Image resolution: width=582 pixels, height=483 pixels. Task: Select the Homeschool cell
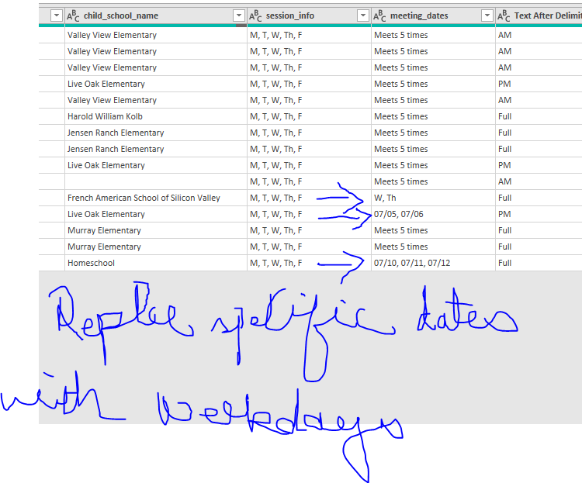coord(156,263)
